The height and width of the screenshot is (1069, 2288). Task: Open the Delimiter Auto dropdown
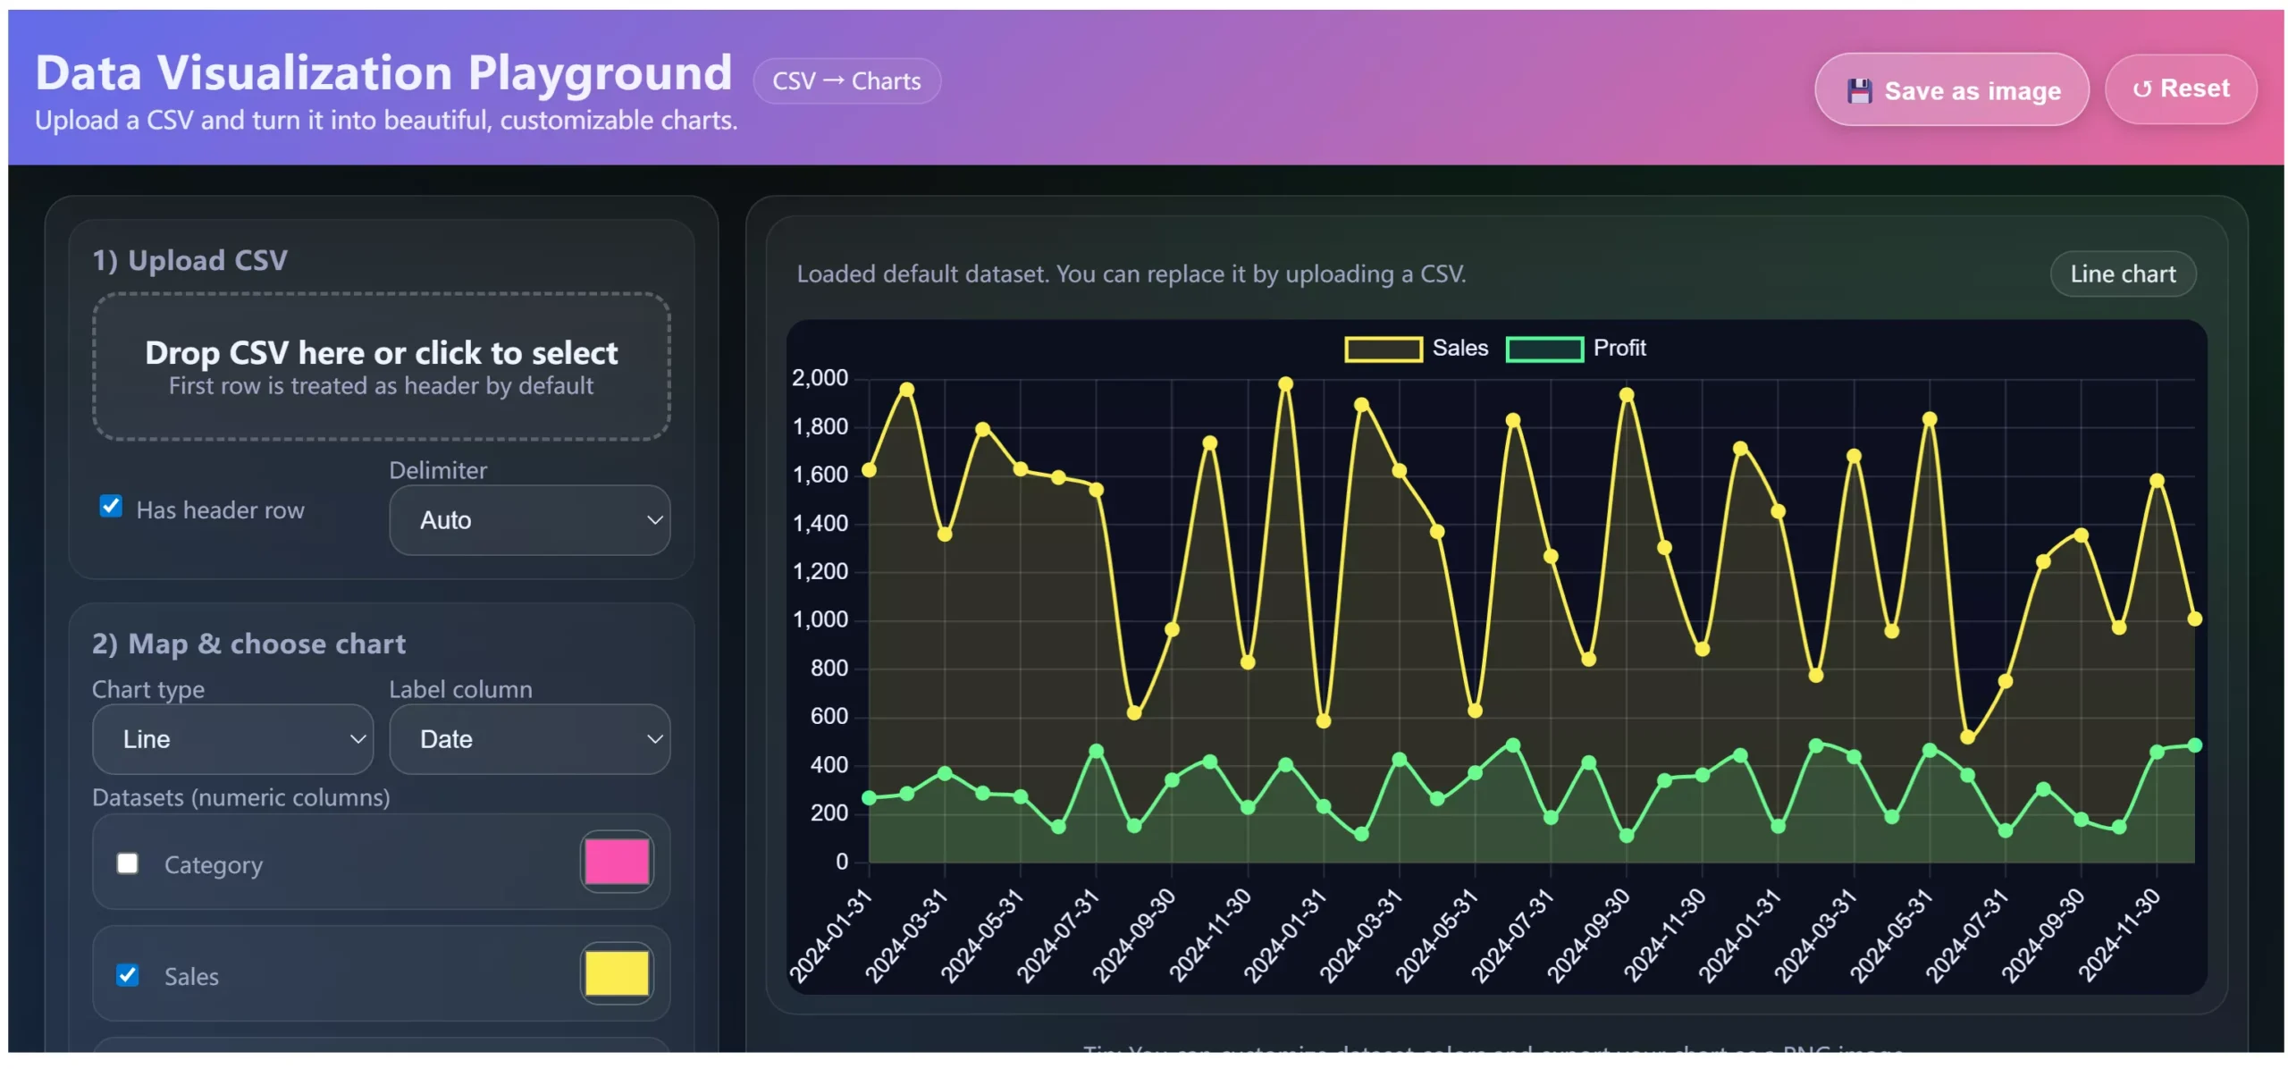click(x=529, y=520)
